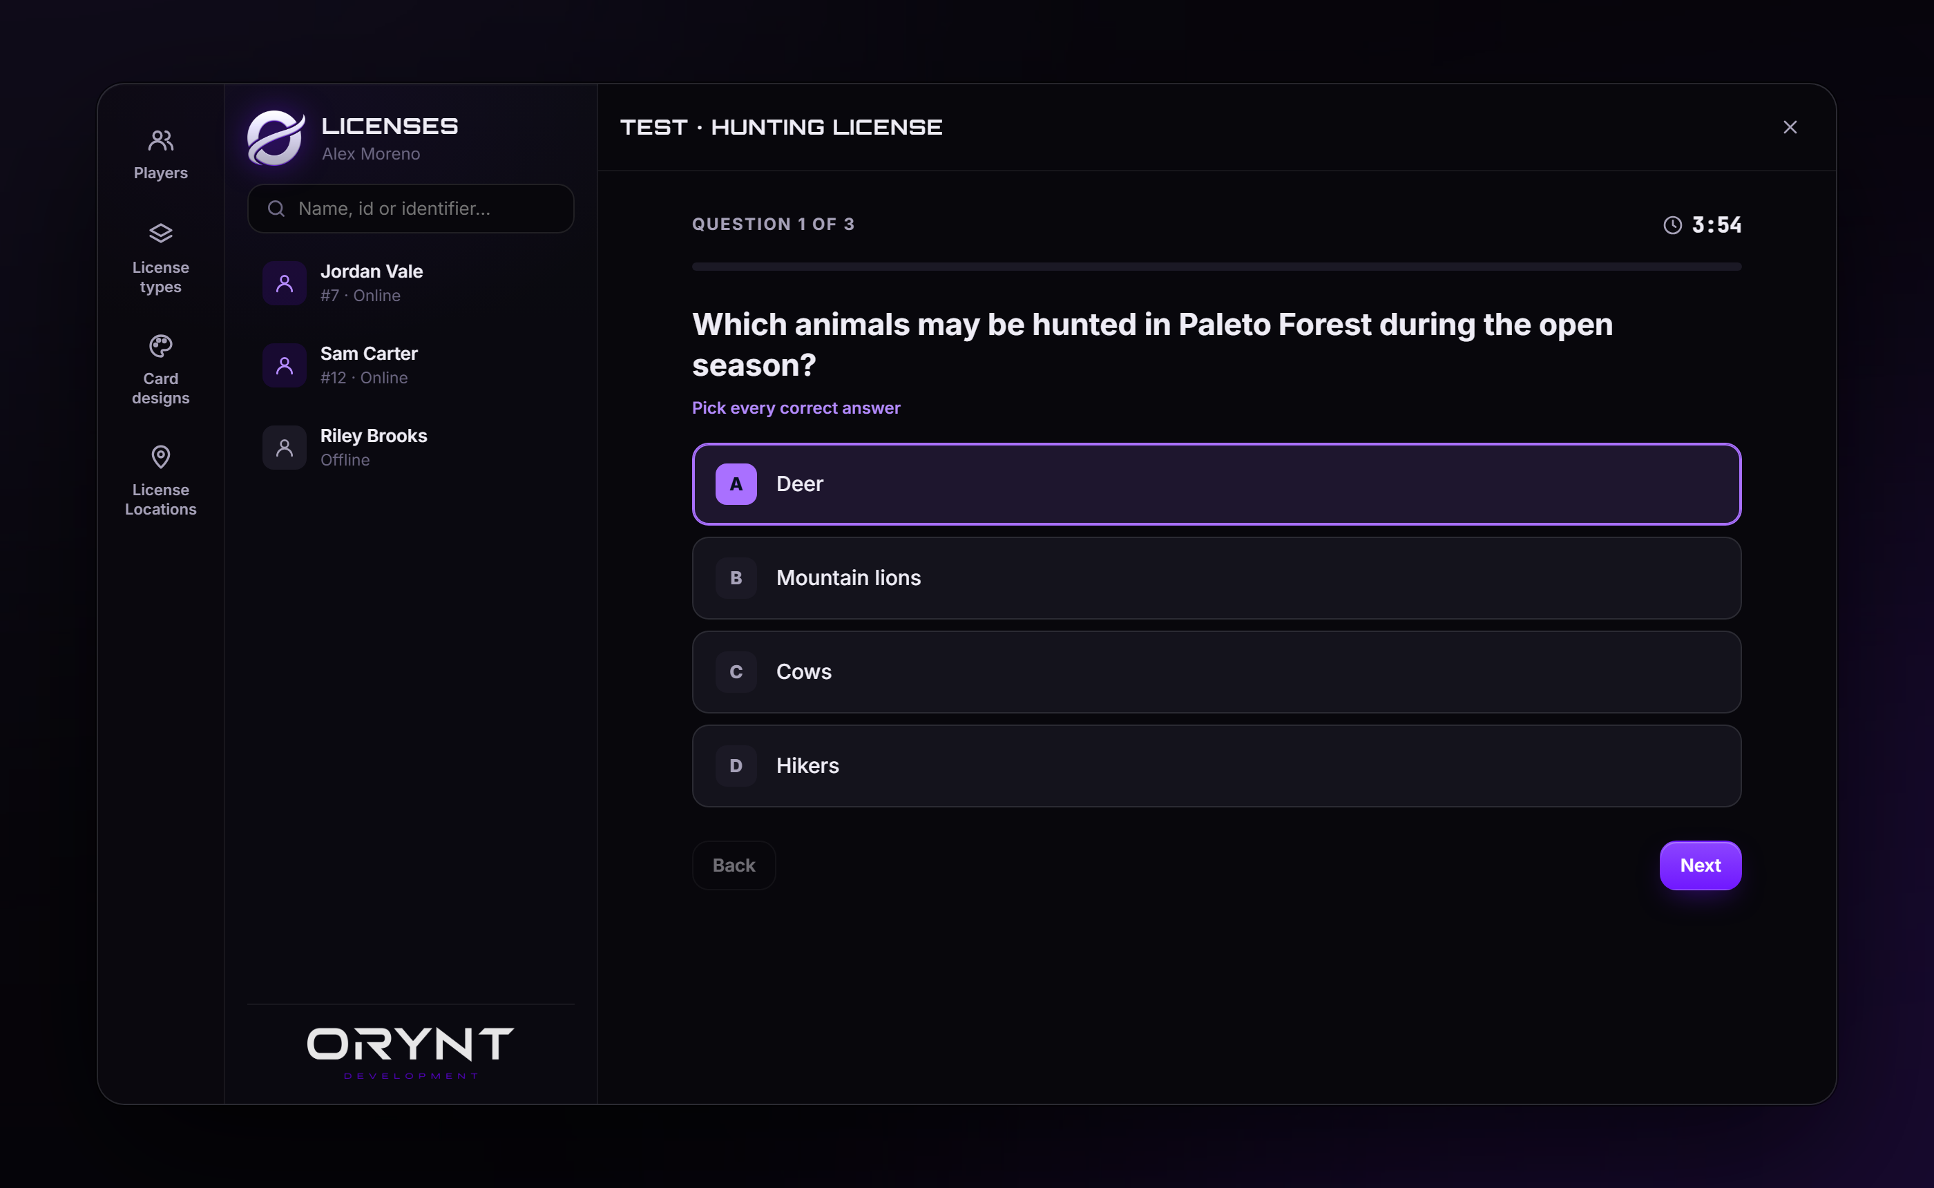
Task: Click the Question 1 of 3 text
Action: (773, 224)
